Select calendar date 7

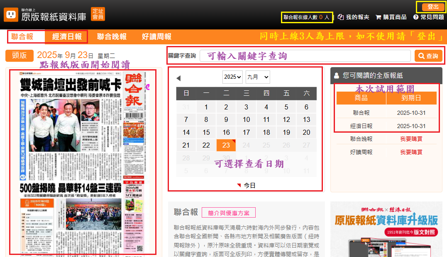point(186,119)
